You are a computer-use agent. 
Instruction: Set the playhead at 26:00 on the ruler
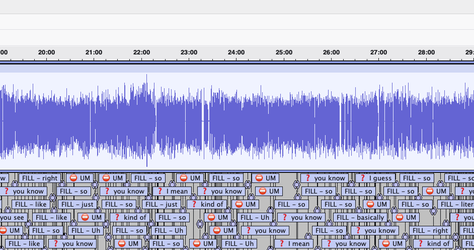331,52
